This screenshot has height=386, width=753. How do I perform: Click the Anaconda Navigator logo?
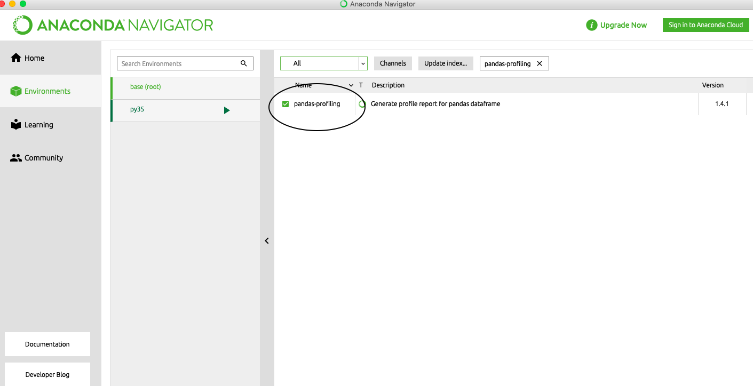[x=113, y=25]
